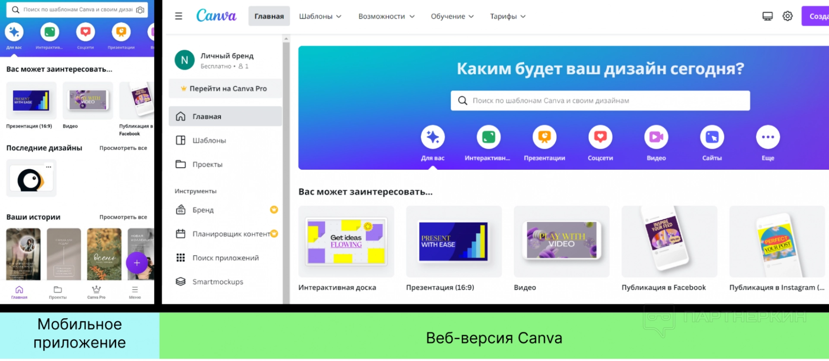Image resolution: width=829 pixels, height=361 pixels.
Task: Open 'Интерактивная доска' template thumbnail
Action: pyautogui.click(x=346, y=241)
